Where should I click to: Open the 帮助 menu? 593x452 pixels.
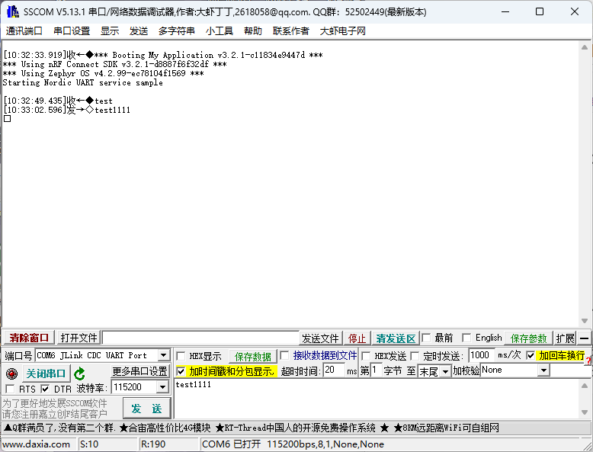click(253, 31)
